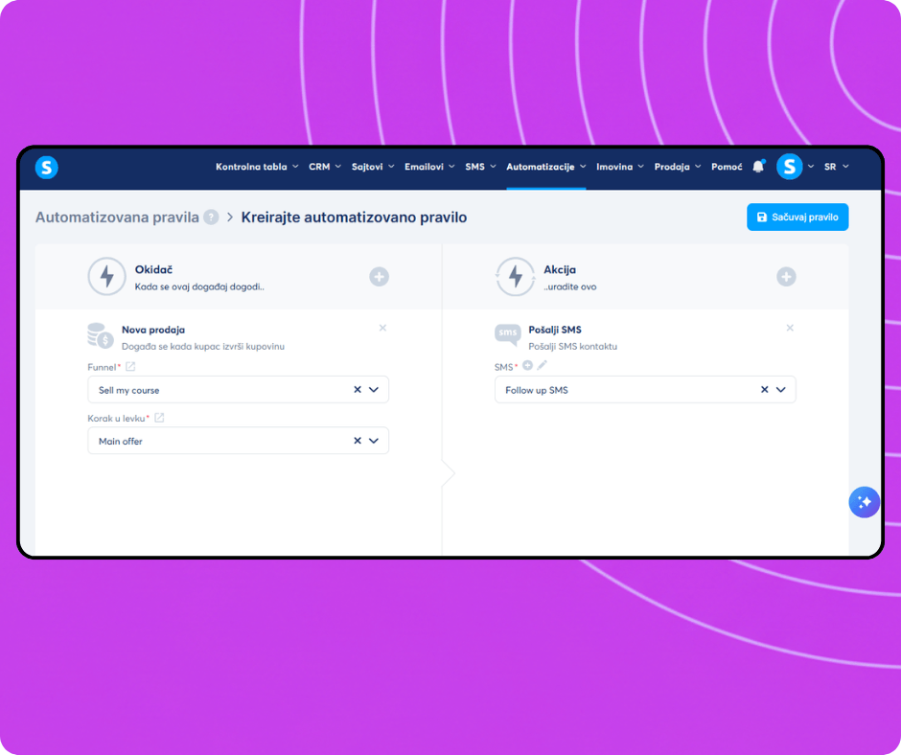Screen dimensions: 901x755
Task: Open Korak u levku external link icon
Action: pos(159,418)
